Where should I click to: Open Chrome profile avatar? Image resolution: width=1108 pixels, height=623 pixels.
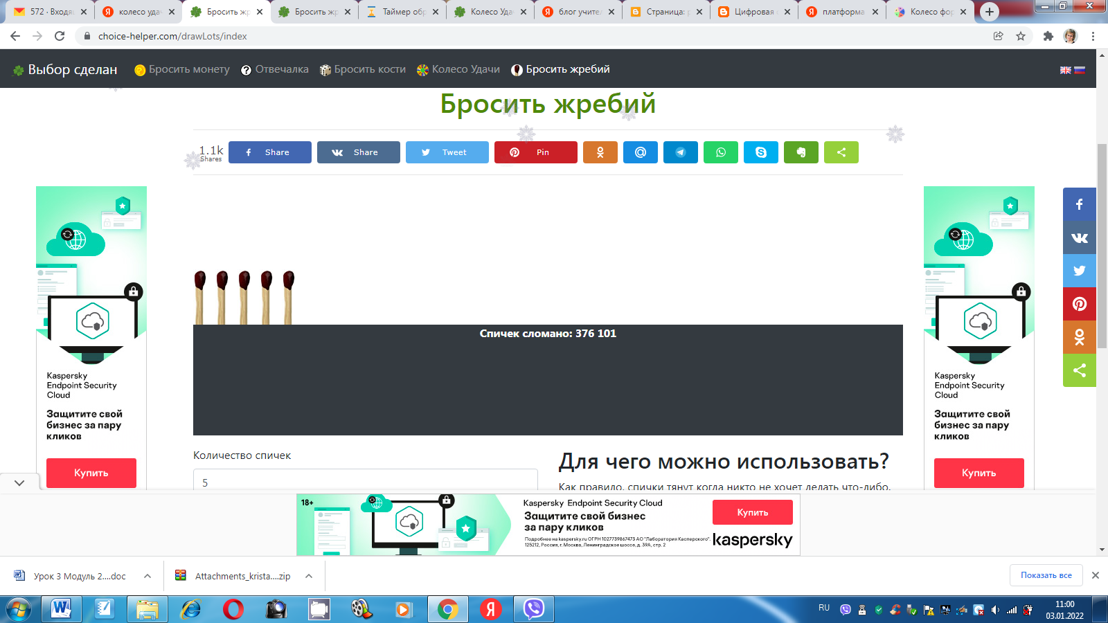(1071, 36)
